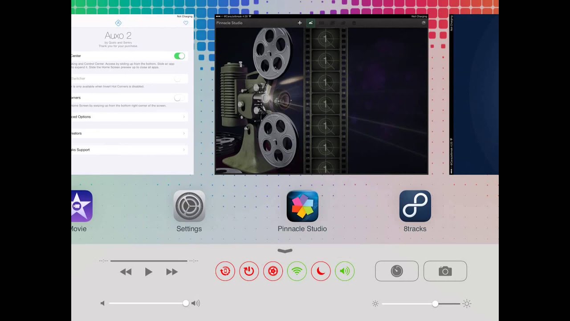Image resolution: width=570 pixels, height=321 pixels.
Task: Open the Pinnacle Studio app icon
Action: click(302, 206)
